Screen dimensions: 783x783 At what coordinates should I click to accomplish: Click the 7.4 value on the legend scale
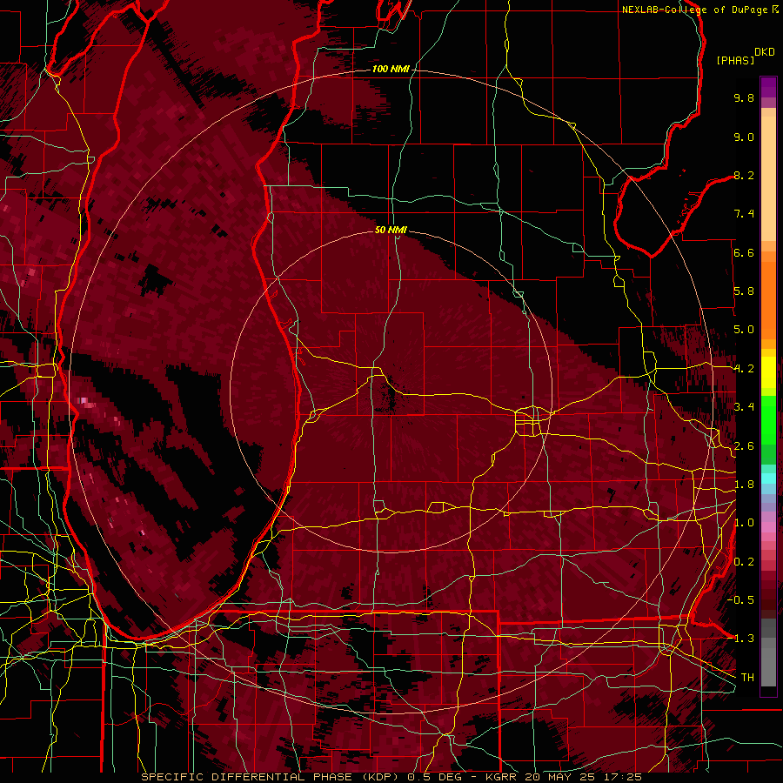[744, 214]
